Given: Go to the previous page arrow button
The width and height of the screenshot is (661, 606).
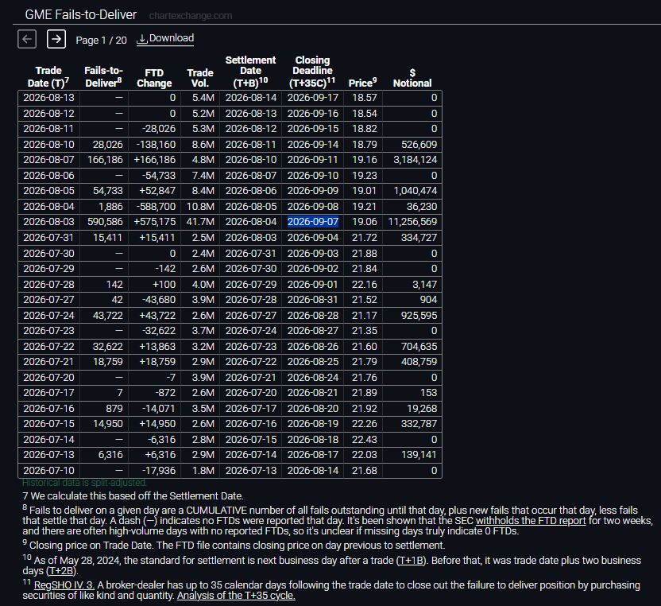Looking at the screenshot, I should [x=27, y=39].
